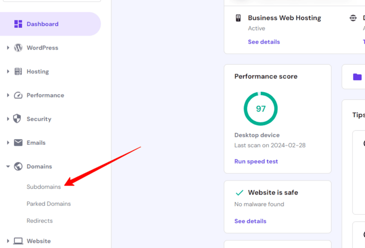Screen dimensions: 365x248
Task: Click the Domains globe icon
Action: click(18, 166)
